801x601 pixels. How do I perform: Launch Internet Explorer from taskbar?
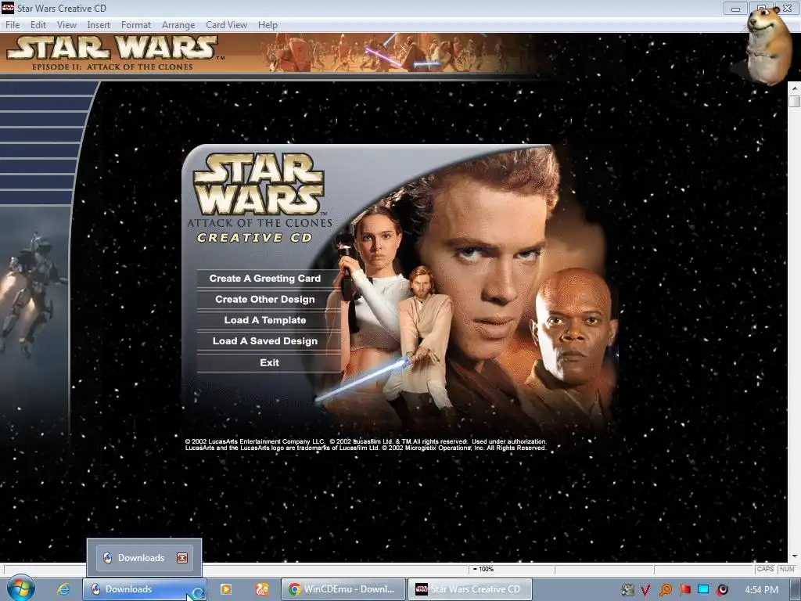[x=63, y=589]
